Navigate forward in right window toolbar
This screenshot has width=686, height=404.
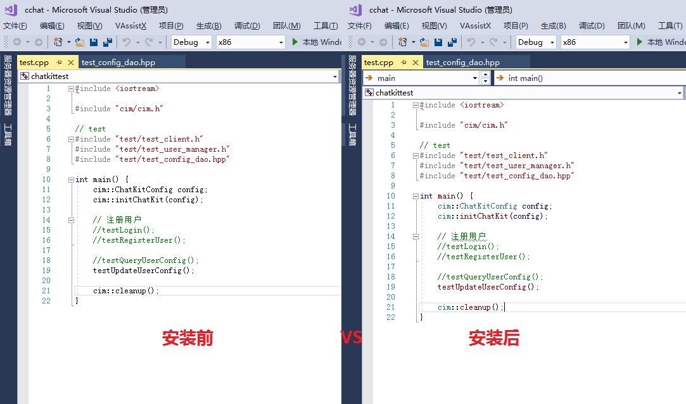coord(383,42)
